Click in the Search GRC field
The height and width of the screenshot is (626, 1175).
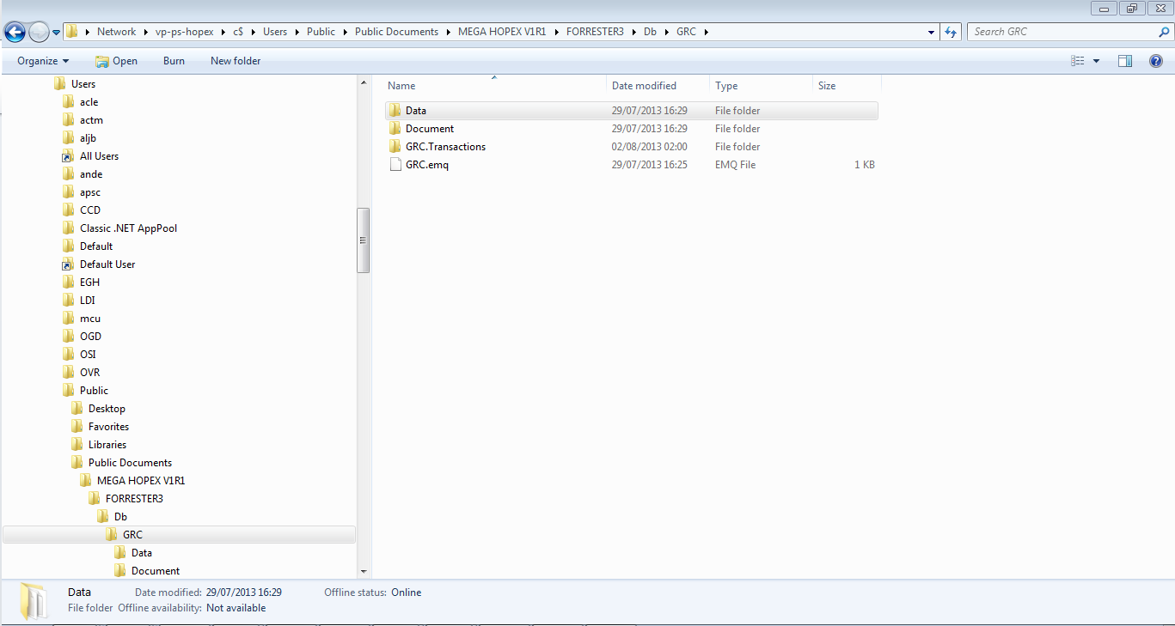click(1062, 32)
